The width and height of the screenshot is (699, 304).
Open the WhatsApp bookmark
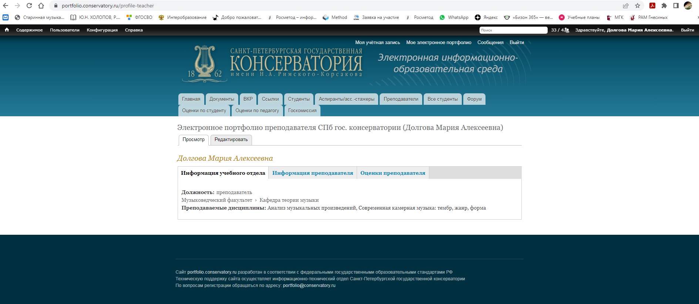(454, 17)
